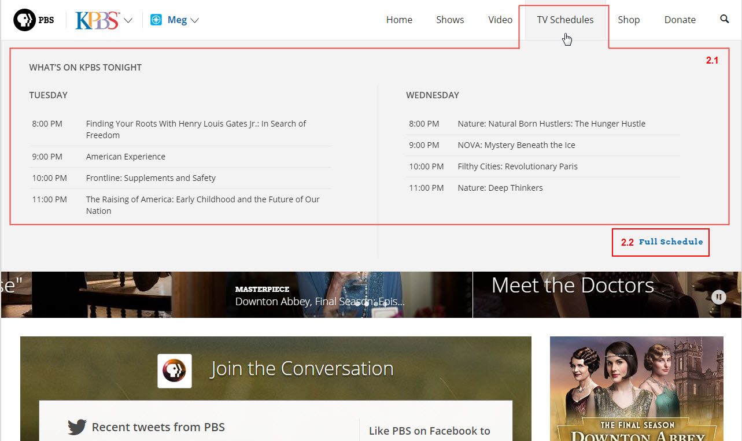Go to Home in the navigation

click(x=399, y=20)
